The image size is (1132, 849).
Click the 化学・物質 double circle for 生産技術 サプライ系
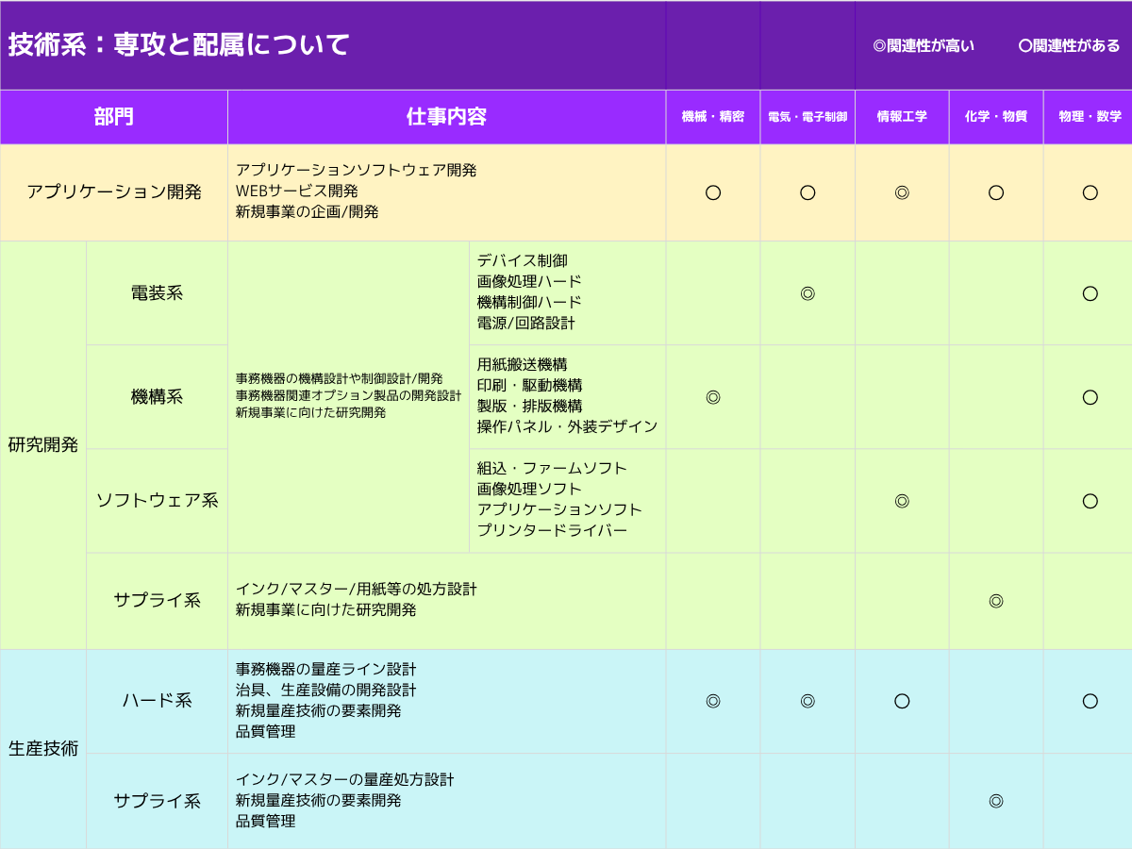(x=996, y=801)
